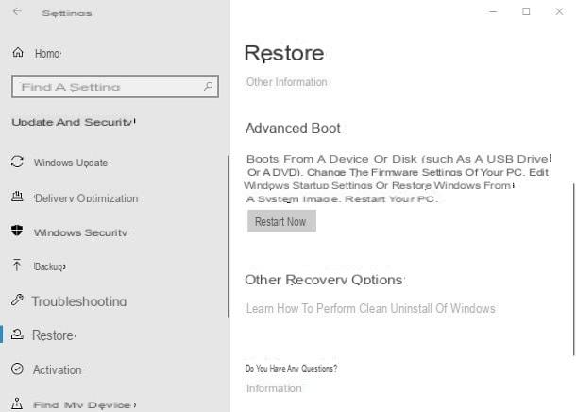The image size is (576, 412).
Task: Go to the Home page label
Action: point(48,54)
